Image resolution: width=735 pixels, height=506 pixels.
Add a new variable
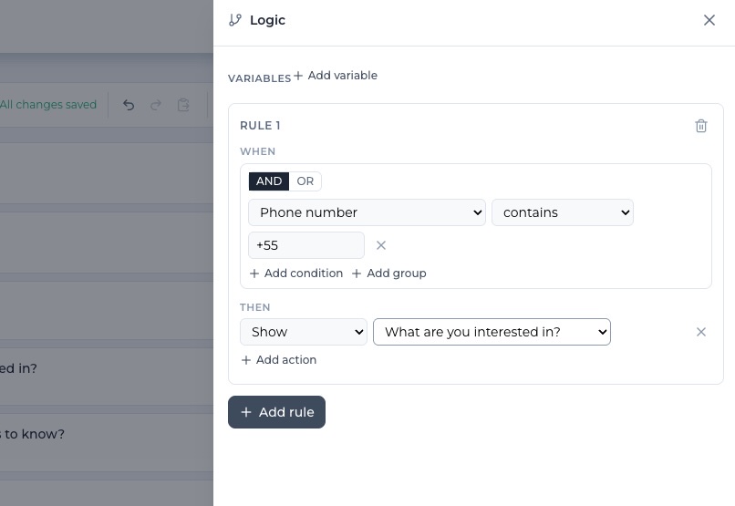click(x=336, y=76)
